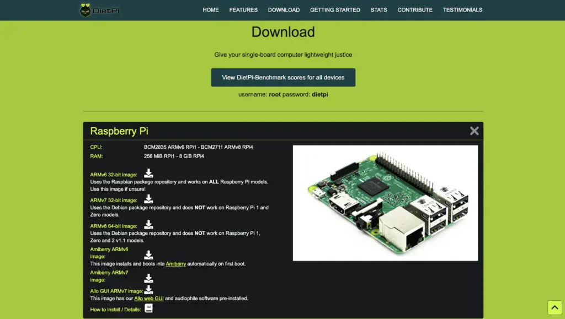The height and width of the screenshot is (319, 565).
Task: Go to the STATS page
Action: pos(379,10)
